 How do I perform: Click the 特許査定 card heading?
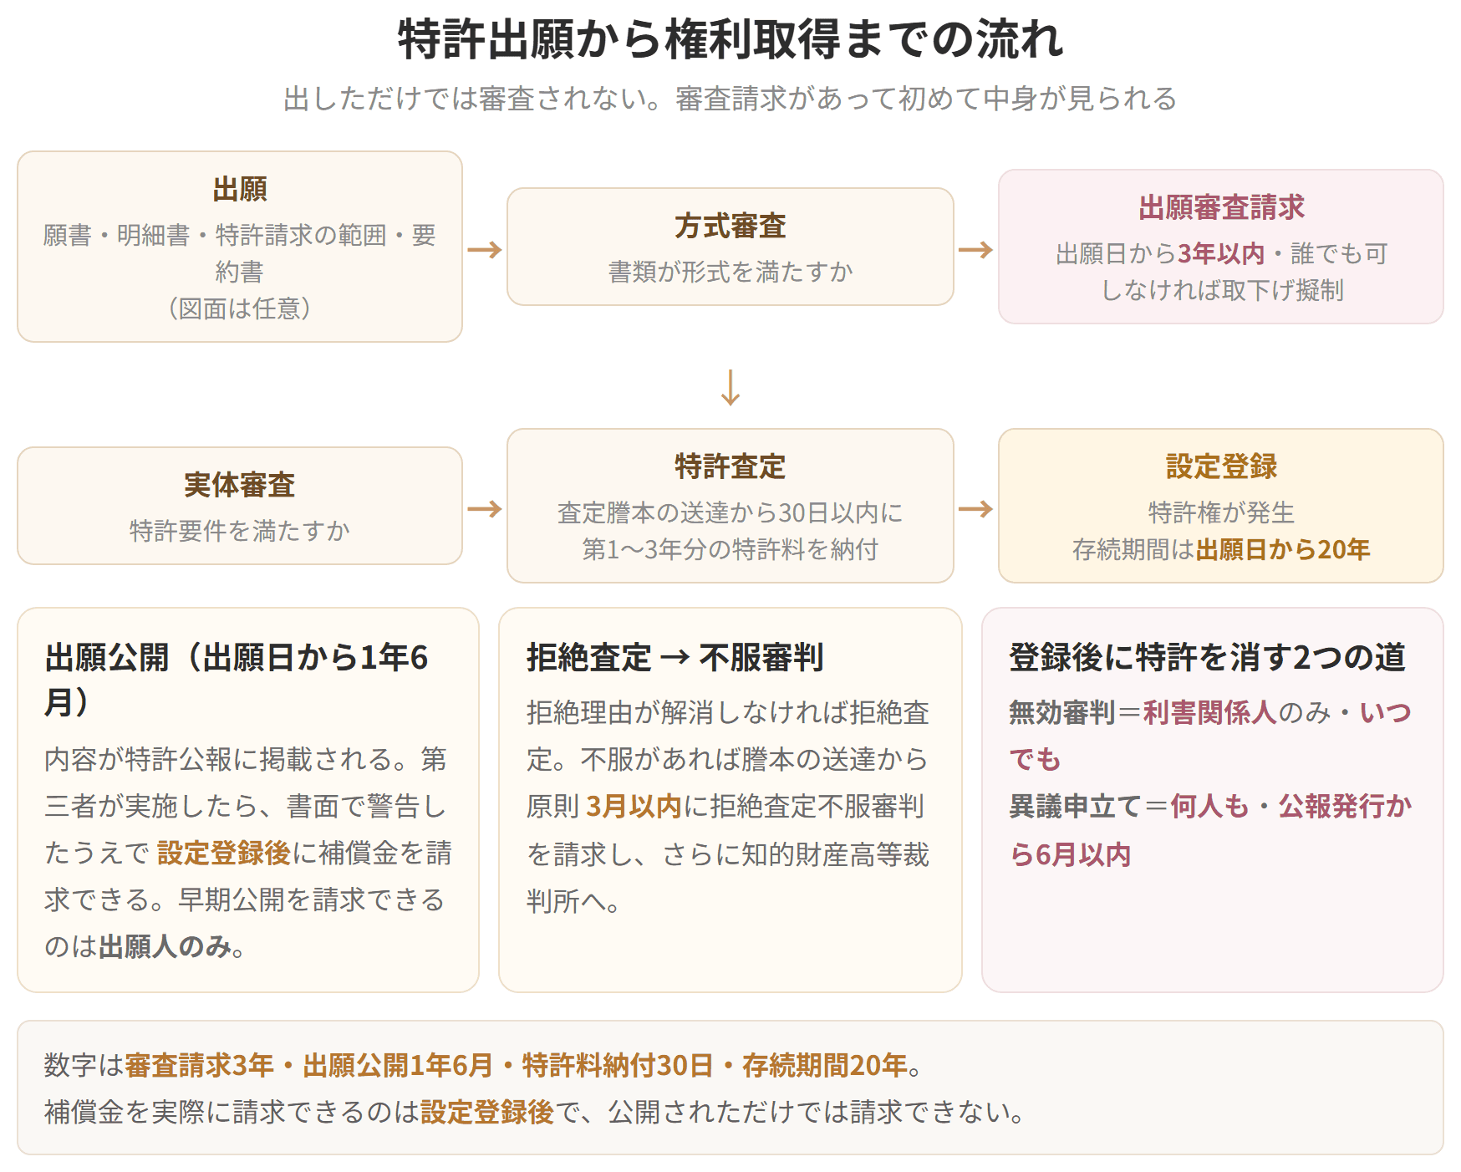point(730,466)
